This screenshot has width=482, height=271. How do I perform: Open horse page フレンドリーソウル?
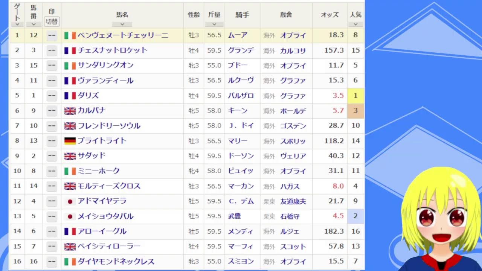pyautogui.click(x=109, y=126)
